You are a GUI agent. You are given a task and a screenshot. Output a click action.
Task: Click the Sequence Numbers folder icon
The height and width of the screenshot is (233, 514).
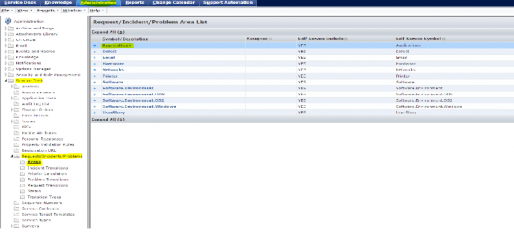point(17,203)
